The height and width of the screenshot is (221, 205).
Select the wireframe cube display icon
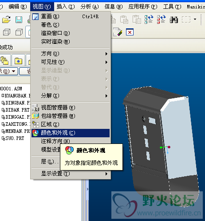[7, 32]
